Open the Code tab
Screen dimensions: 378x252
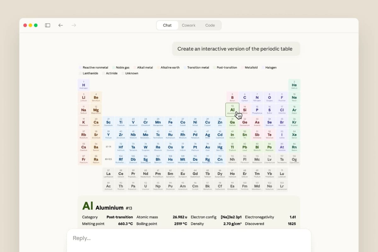coord(210,25)
